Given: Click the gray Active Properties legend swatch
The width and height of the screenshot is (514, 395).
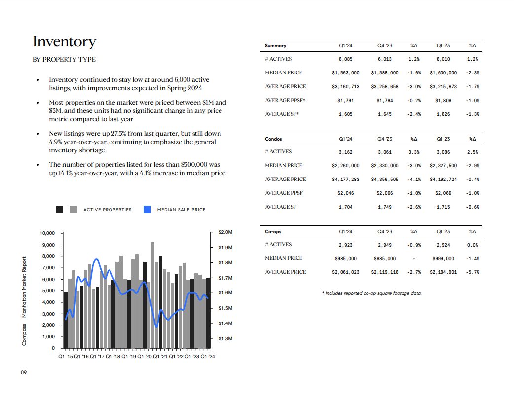Looking at the screenshot, I should (x=73, y=209).
